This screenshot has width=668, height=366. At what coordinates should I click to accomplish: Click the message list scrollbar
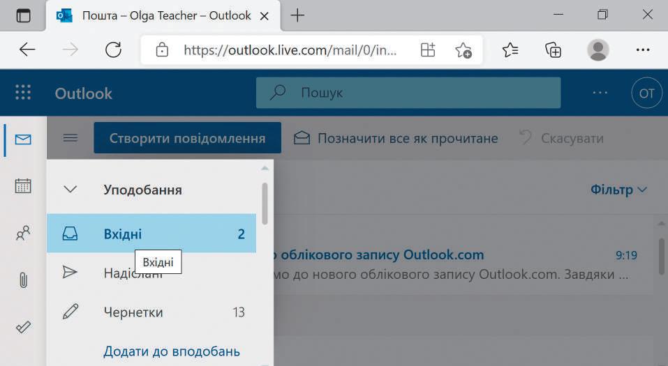pos(662,257)
